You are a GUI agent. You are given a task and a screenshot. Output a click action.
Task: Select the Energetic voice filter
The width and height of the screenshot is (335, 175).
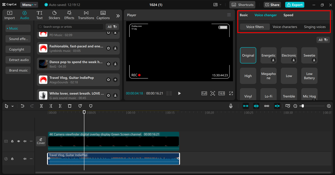[x=269, y=55]
